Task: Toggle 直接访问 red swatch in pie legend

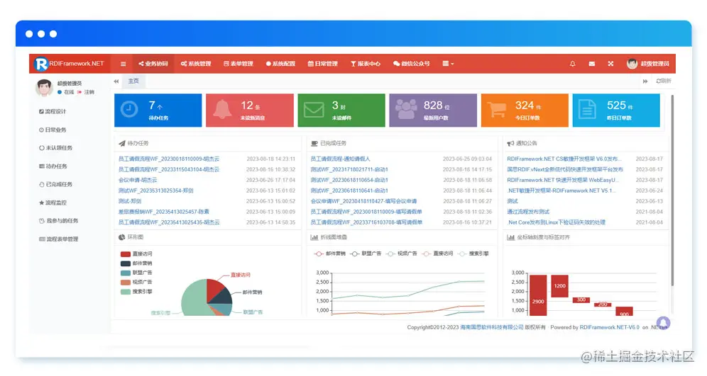Action: [126, 254]
